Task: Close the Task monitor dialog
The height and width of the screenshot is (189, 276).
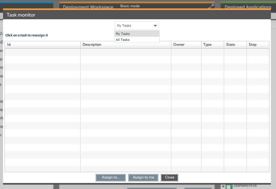Action: tap(170, 178)
